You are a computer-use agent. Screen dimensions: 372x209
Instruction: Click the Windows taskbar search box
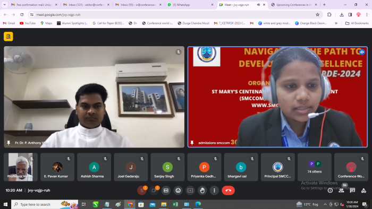click(x=45, y=204)
